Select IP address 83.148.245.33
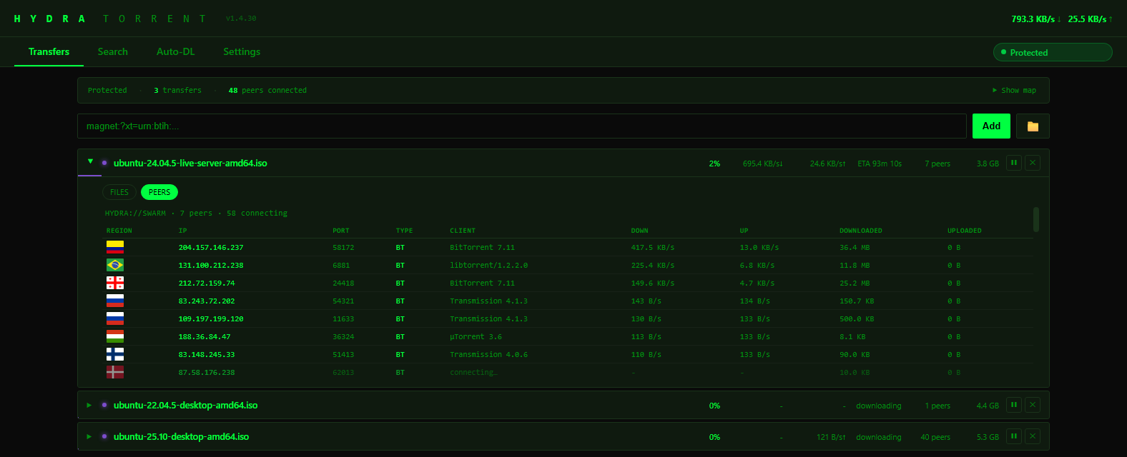1127x457 pixels. click(207, 355)
